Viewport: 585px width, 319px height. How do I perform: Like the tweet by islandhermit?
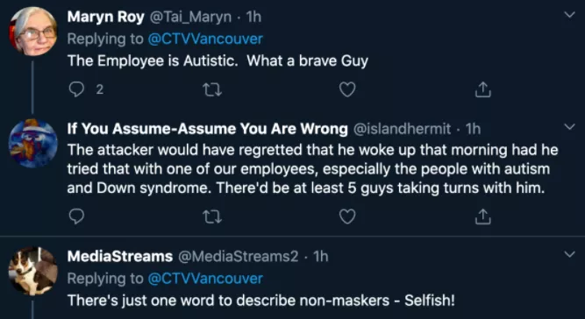(347, 216)
